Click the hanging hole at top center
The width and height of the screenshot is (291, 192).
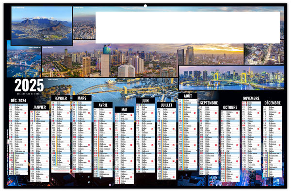point(145,6)
